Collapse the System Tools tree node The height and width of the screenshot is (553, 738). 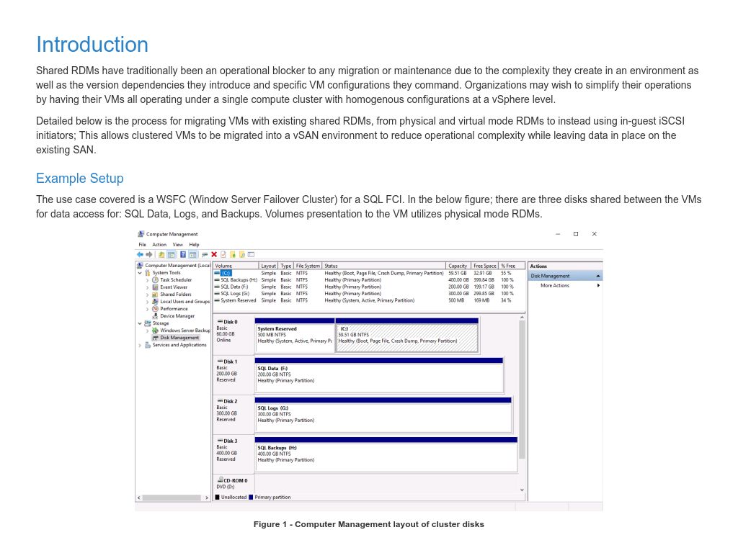click(139, 273)
